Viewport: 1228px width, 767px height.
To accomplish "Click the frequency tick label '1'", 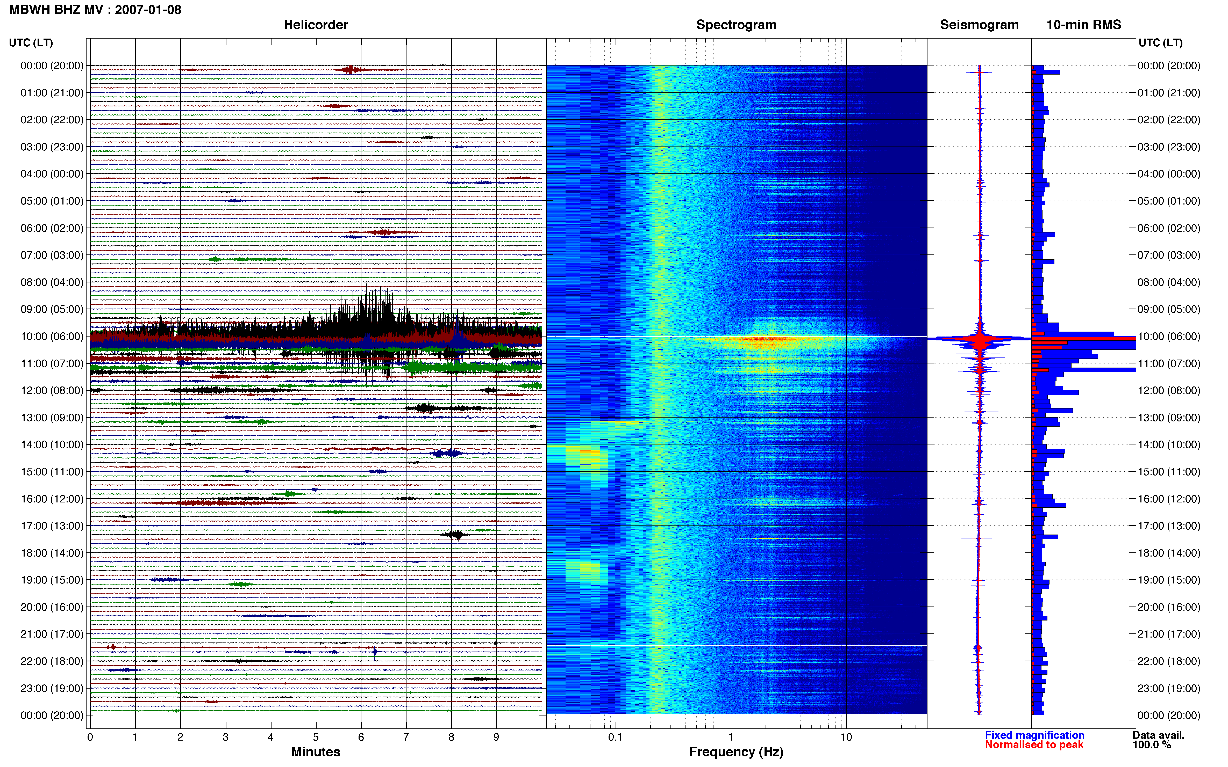I will (731, 737).
